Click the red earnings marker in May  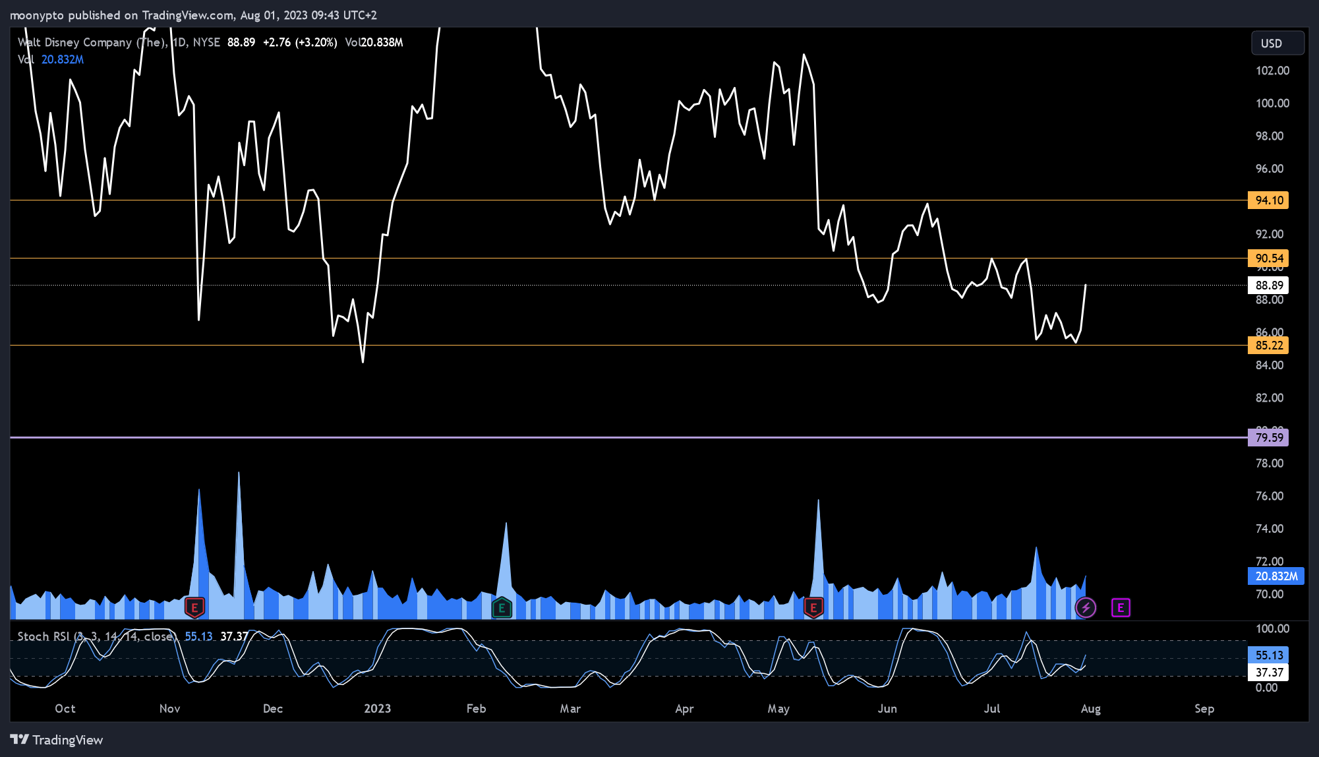click(x=813, y=607)
